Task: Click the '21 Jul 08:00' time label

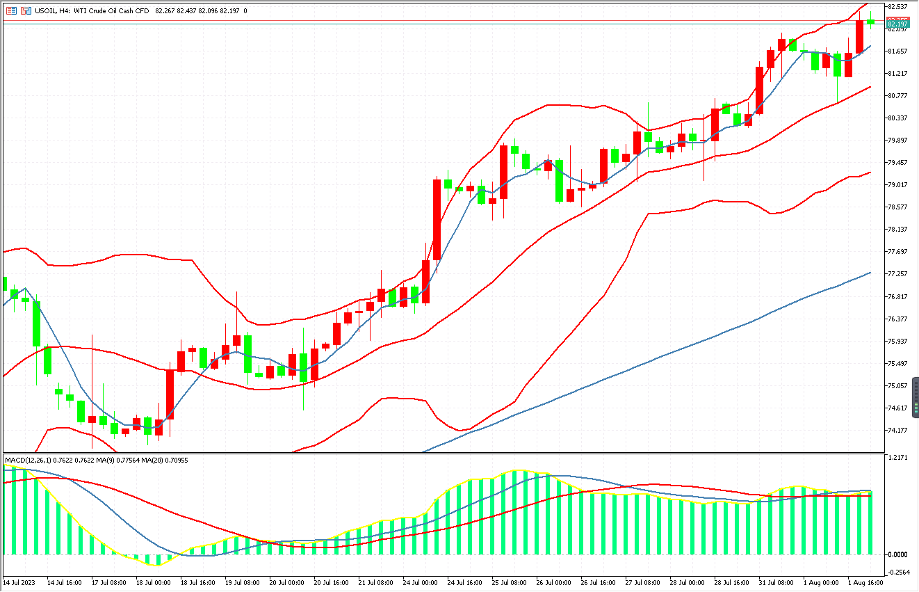Action: (x=376, y=582)
